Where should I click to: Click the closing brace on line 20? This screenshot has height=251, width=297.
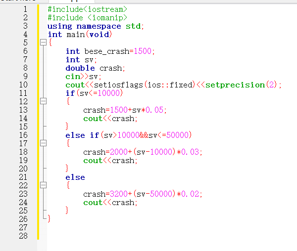pos(67,168)
